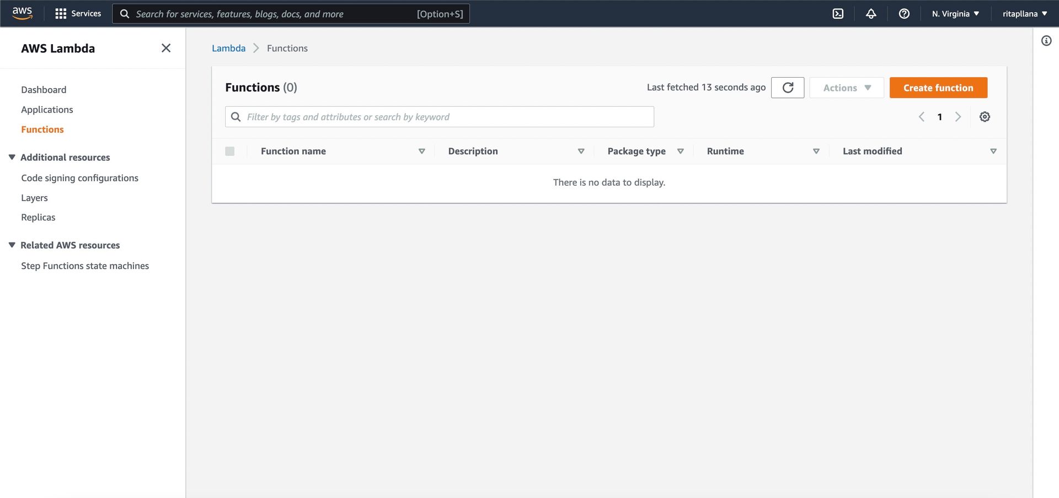Image resolution: width=1059 pixels, height=498 pixels.
Task: Click the AWS Lambda sidebar title
Action: coord(58,48)
